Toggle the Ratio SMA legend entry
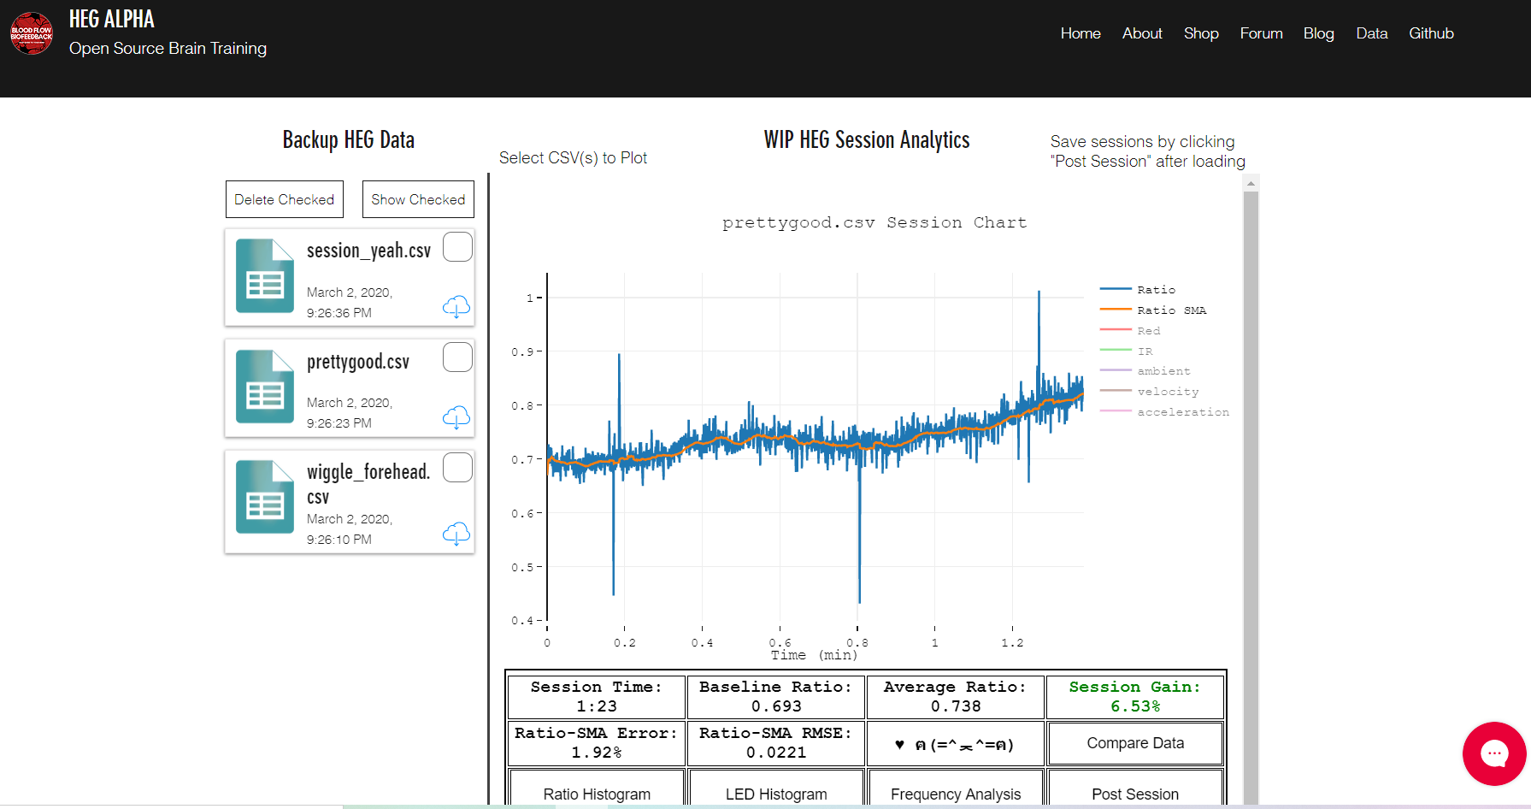The image size is (1531, 809). coord(1171,310)
